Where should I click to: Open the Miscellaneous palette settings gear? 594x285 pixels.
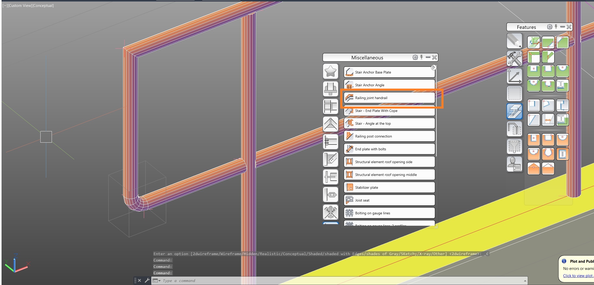click(415, 57)
